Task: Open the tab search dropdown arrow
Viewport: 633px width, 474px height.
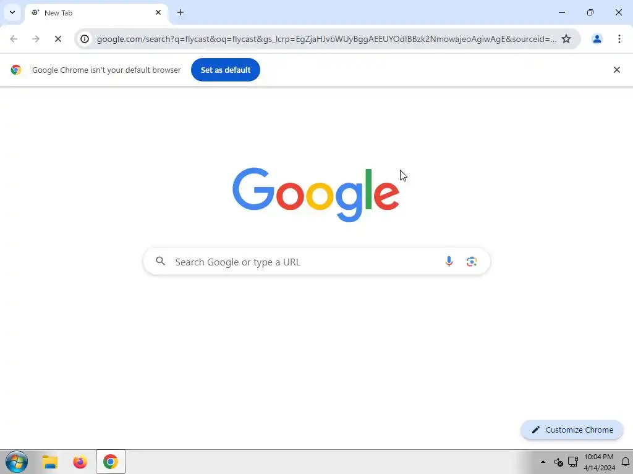Action: tap(12, 12)
